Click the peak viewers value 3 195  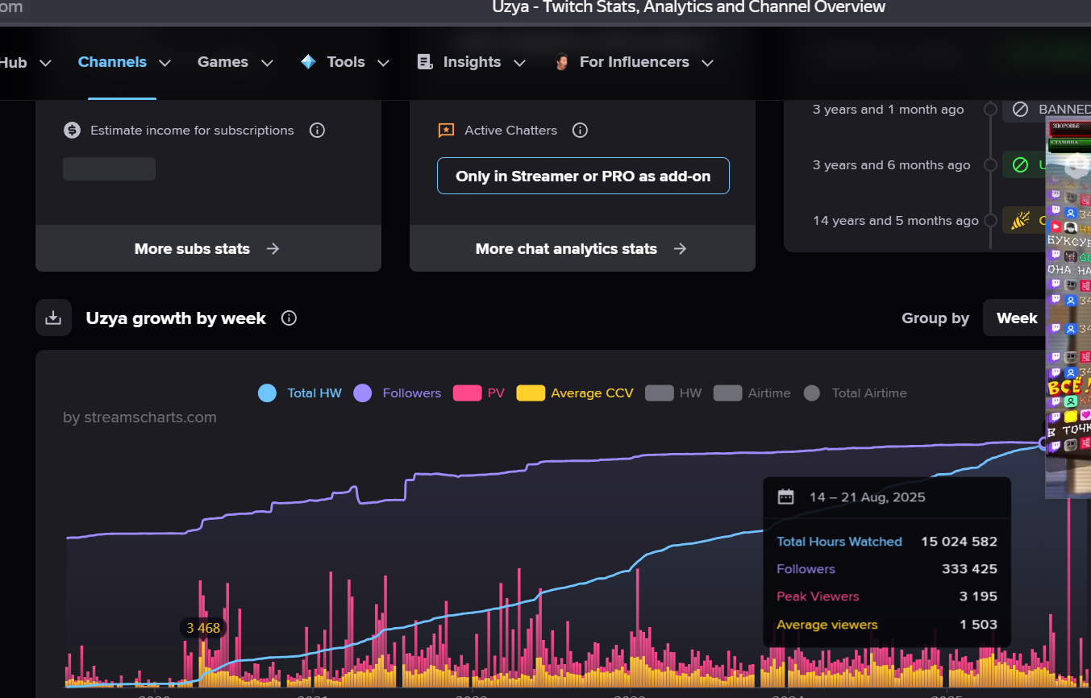click(978, 596)
